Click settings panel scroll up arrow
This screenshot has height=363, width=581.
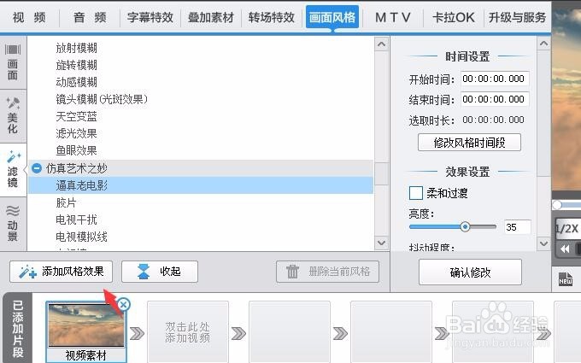[543, 44]
